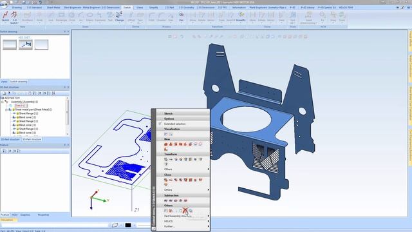The image size is (412, 232).
Task: Select the first blank drawing thumbnail
Action: (x=10, y=44)
